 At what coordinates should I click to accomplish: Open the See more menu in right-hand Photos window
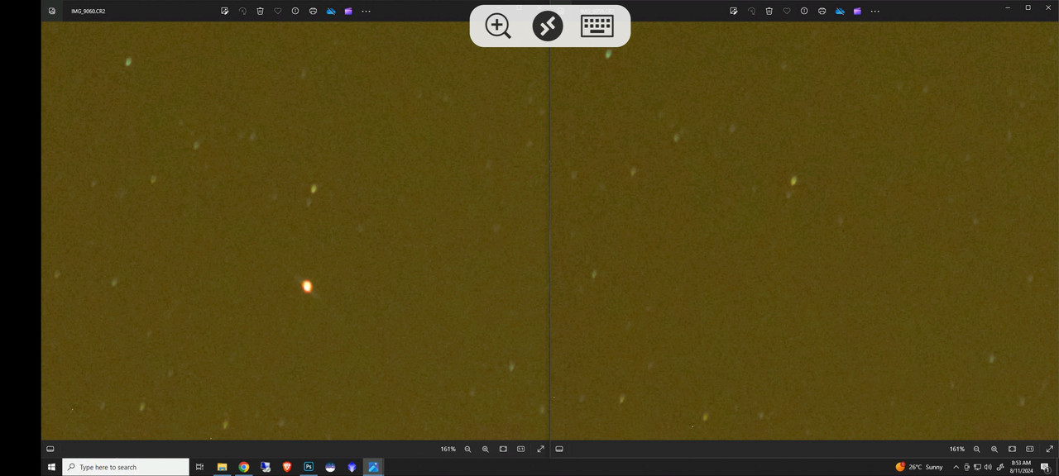click(x=875, y=12)
